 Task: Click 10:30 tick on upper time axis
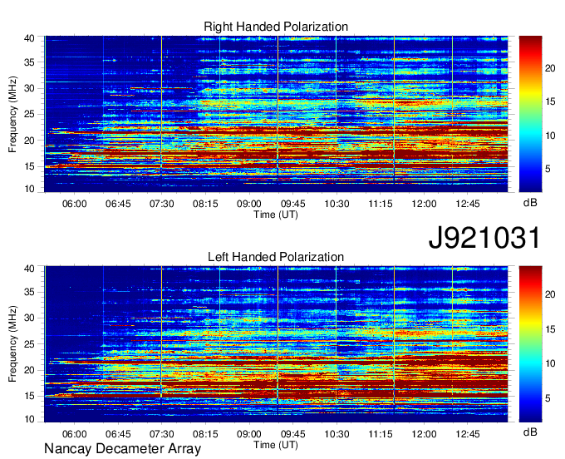tap(337, 204)
